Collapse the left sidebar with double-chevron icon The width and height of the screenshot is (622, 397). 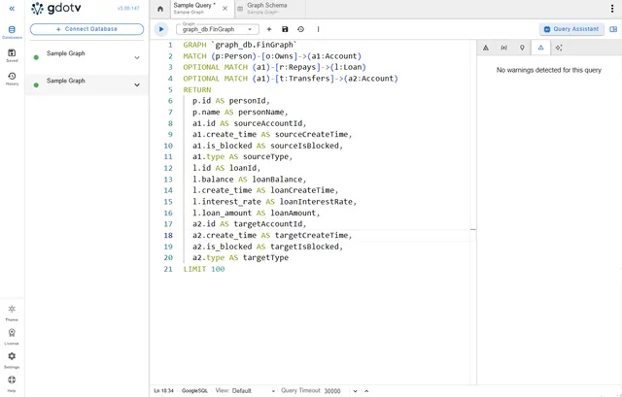click(12, 9)
